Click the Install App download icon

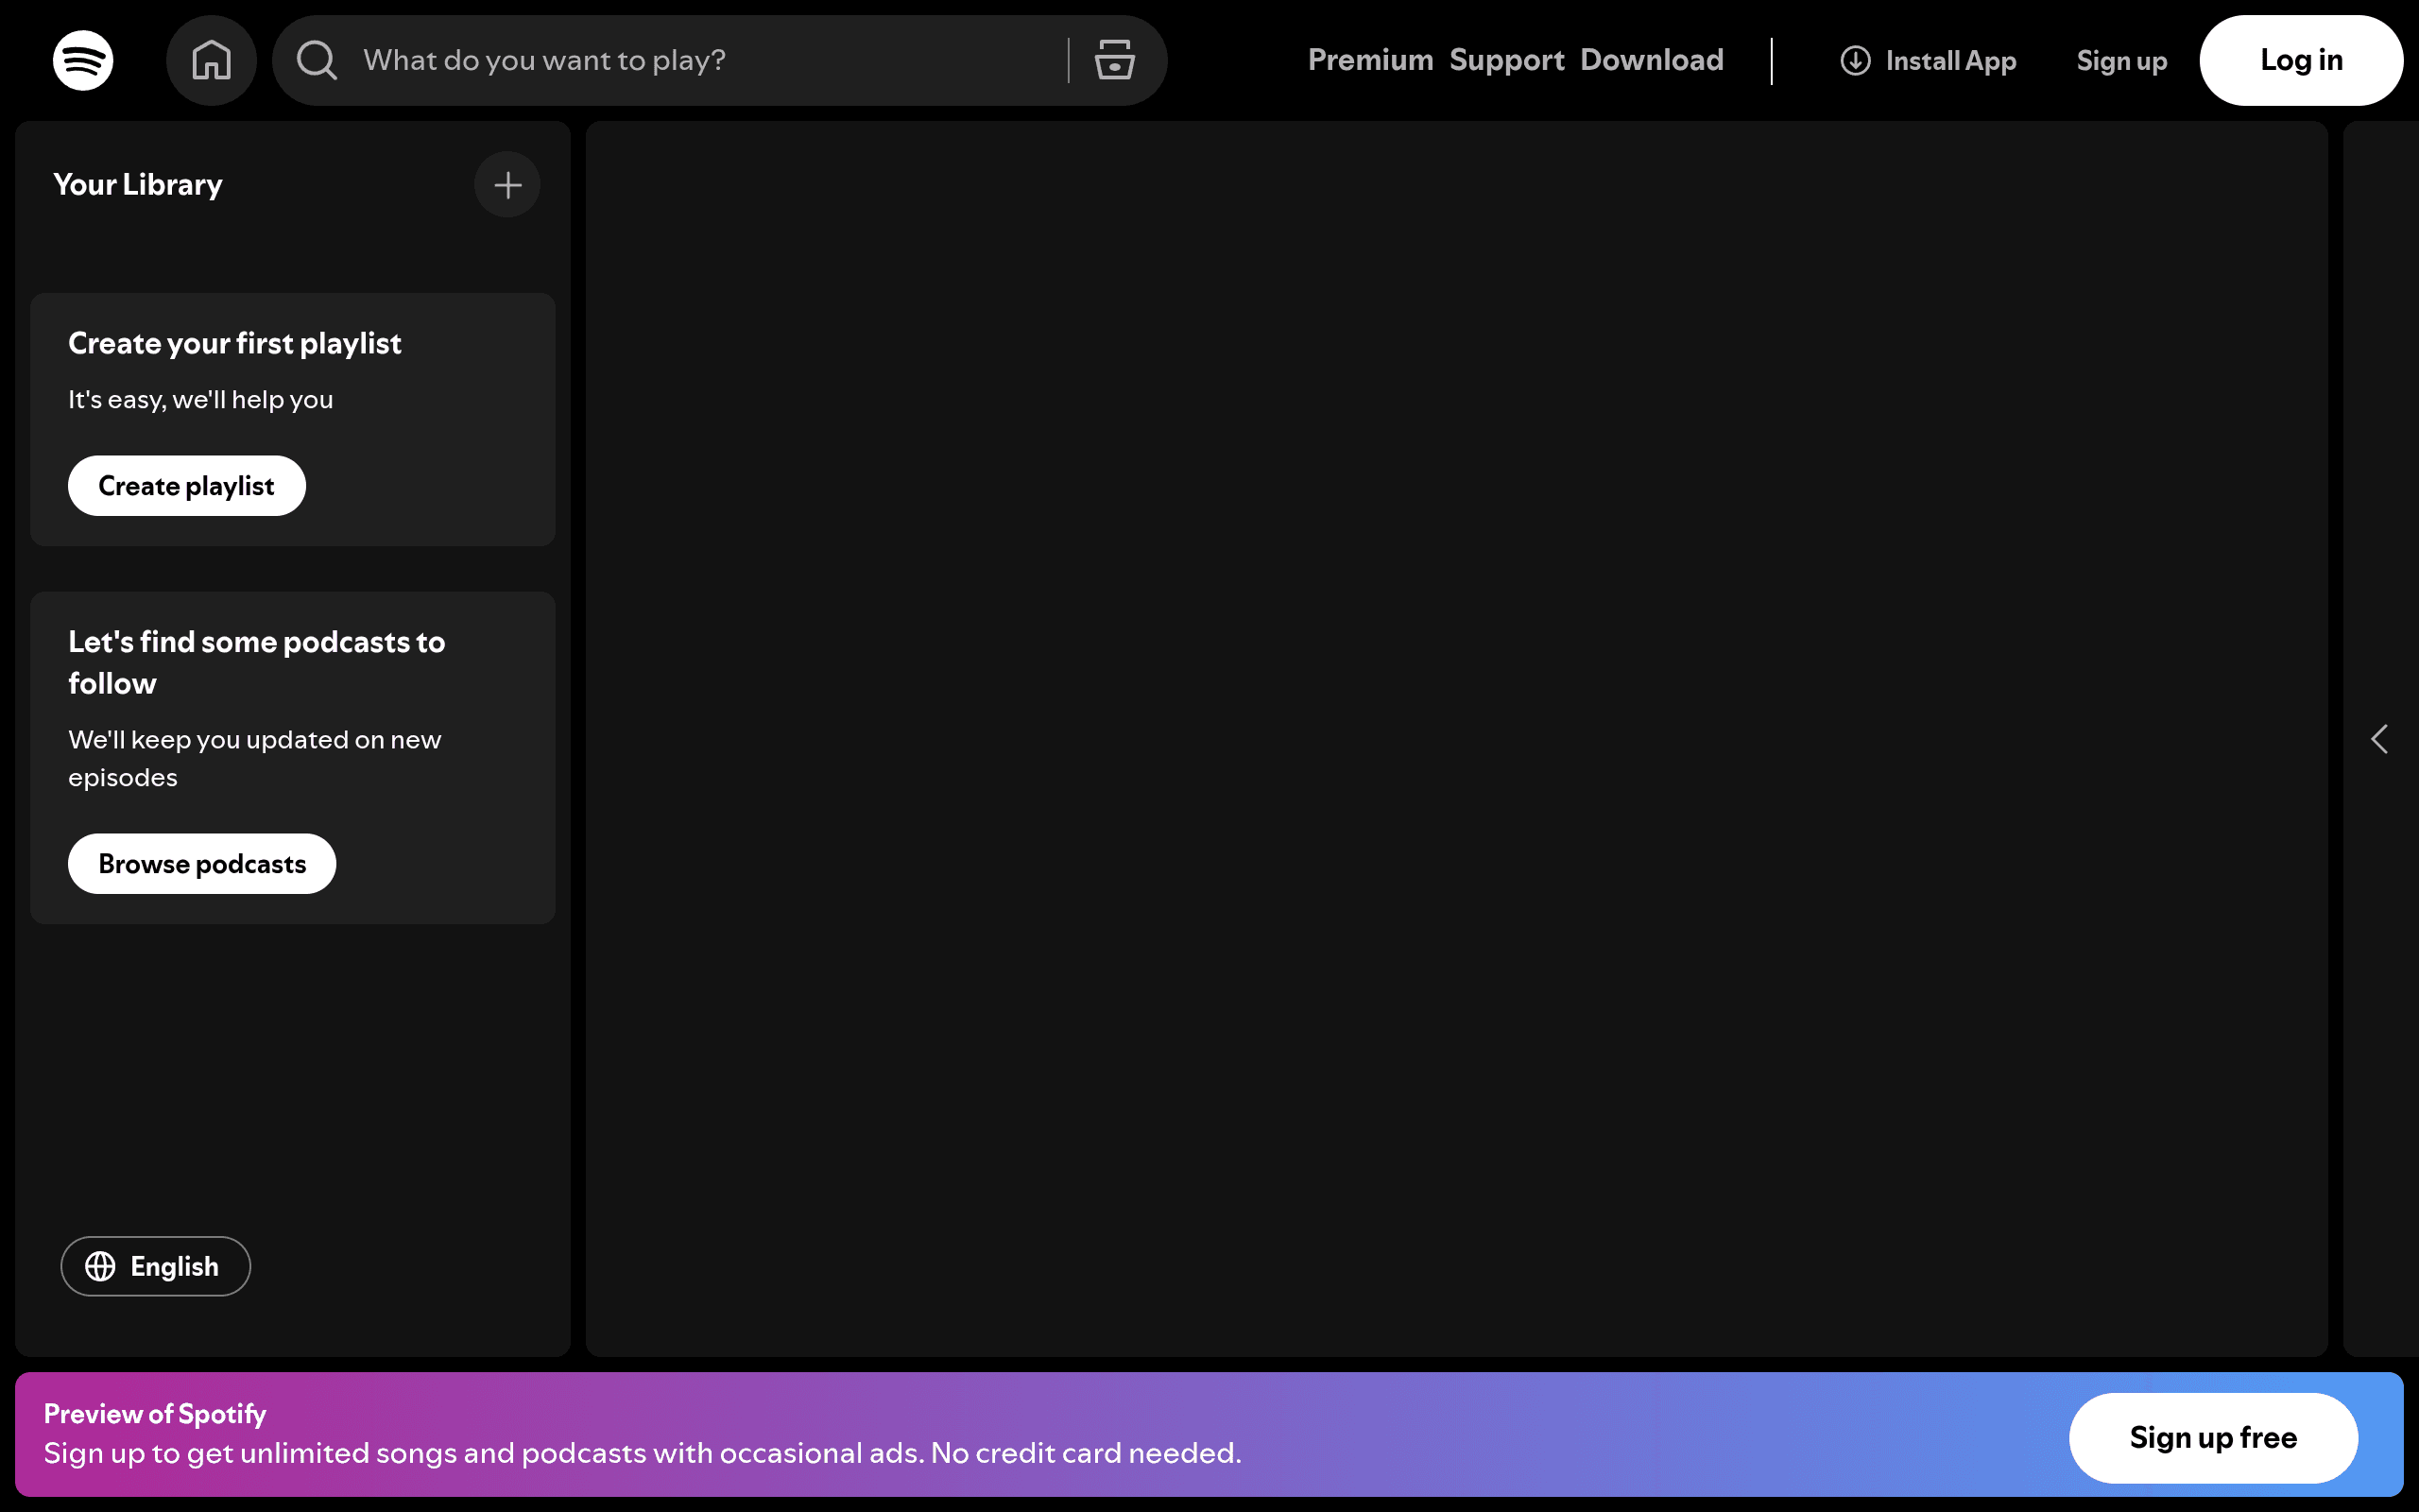(x=1855, y=61)
